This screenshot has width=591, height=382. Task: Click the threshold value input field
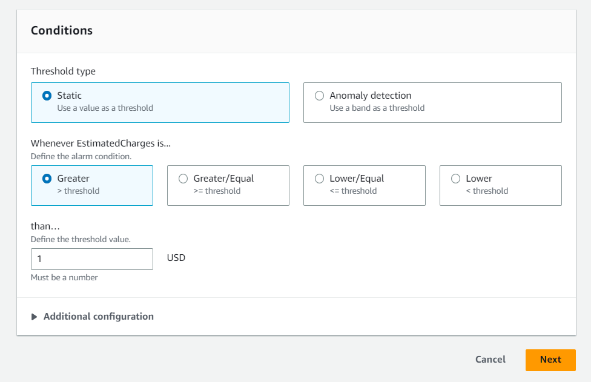click(x=92, y=259)
